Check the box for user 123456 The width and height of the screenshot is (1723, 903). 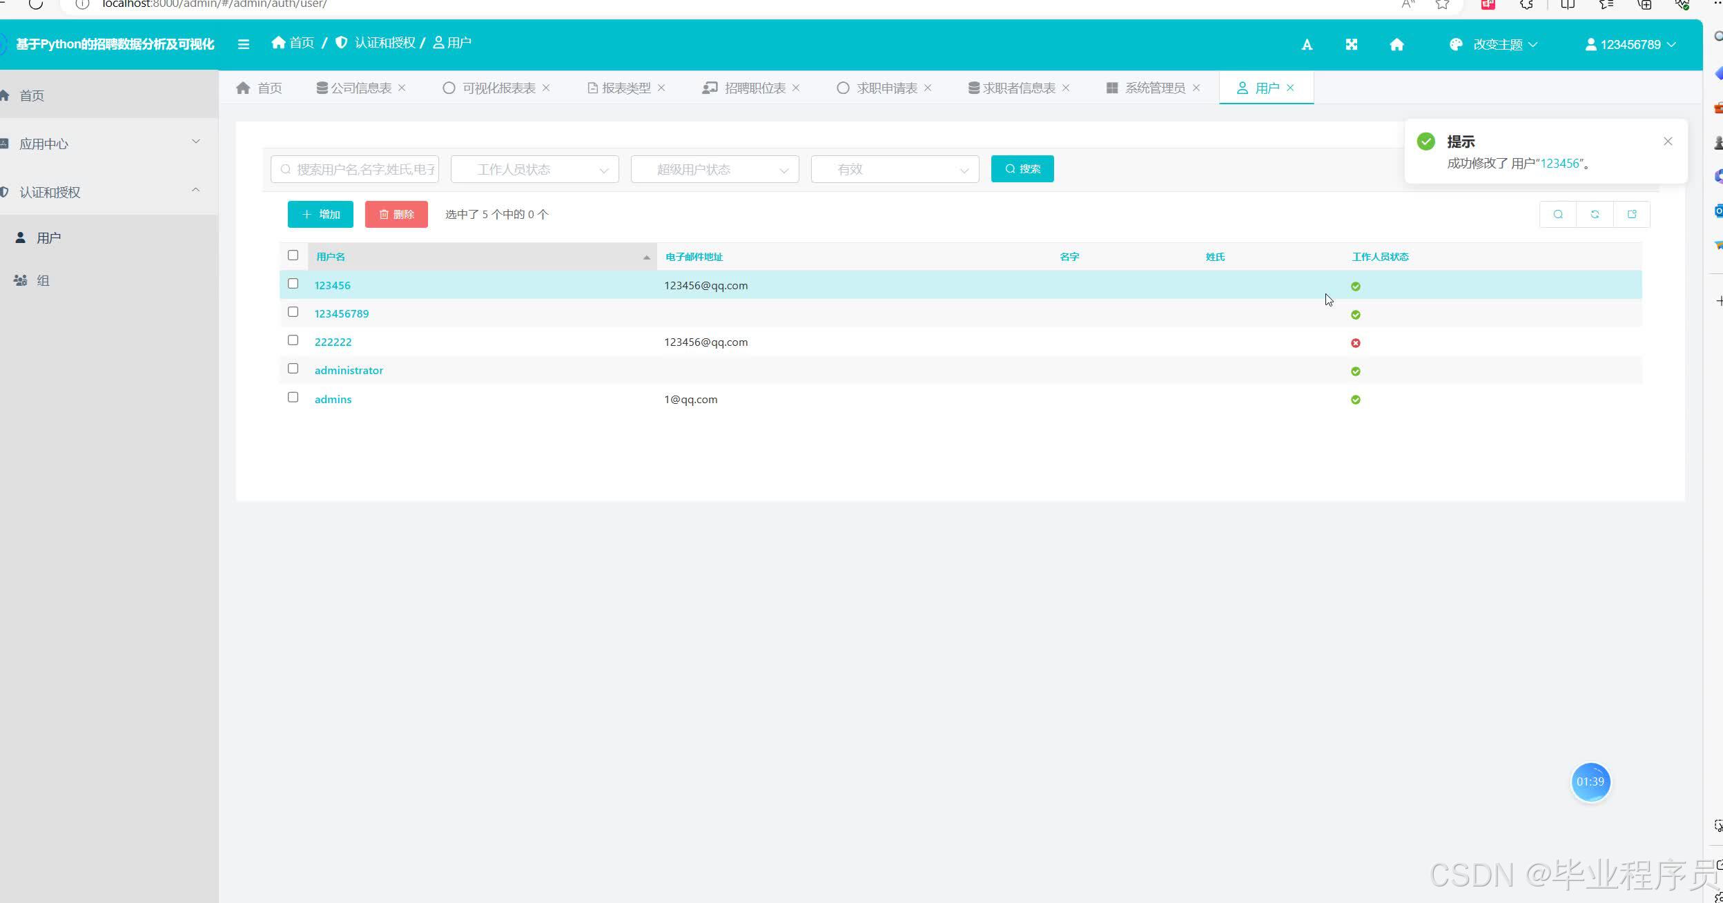pyautogui.click(x=293, y=284)
